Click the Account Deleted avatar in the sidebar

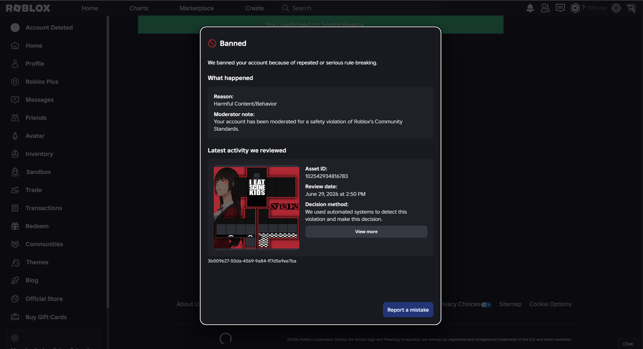tap(15, 28)
